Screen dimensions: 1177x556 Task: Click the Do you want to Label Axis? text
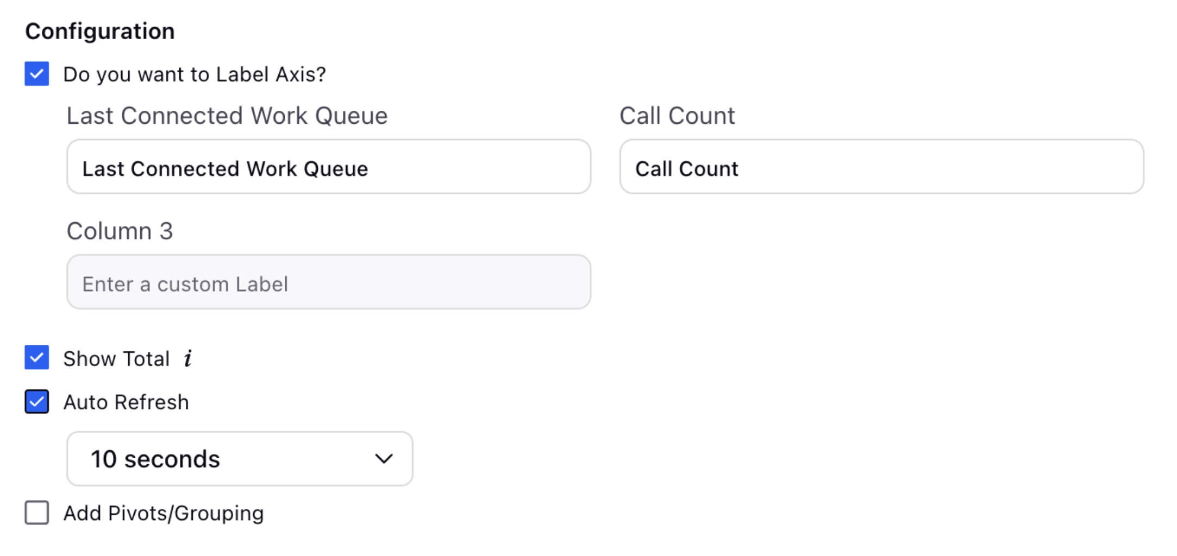tap(195, 74)
